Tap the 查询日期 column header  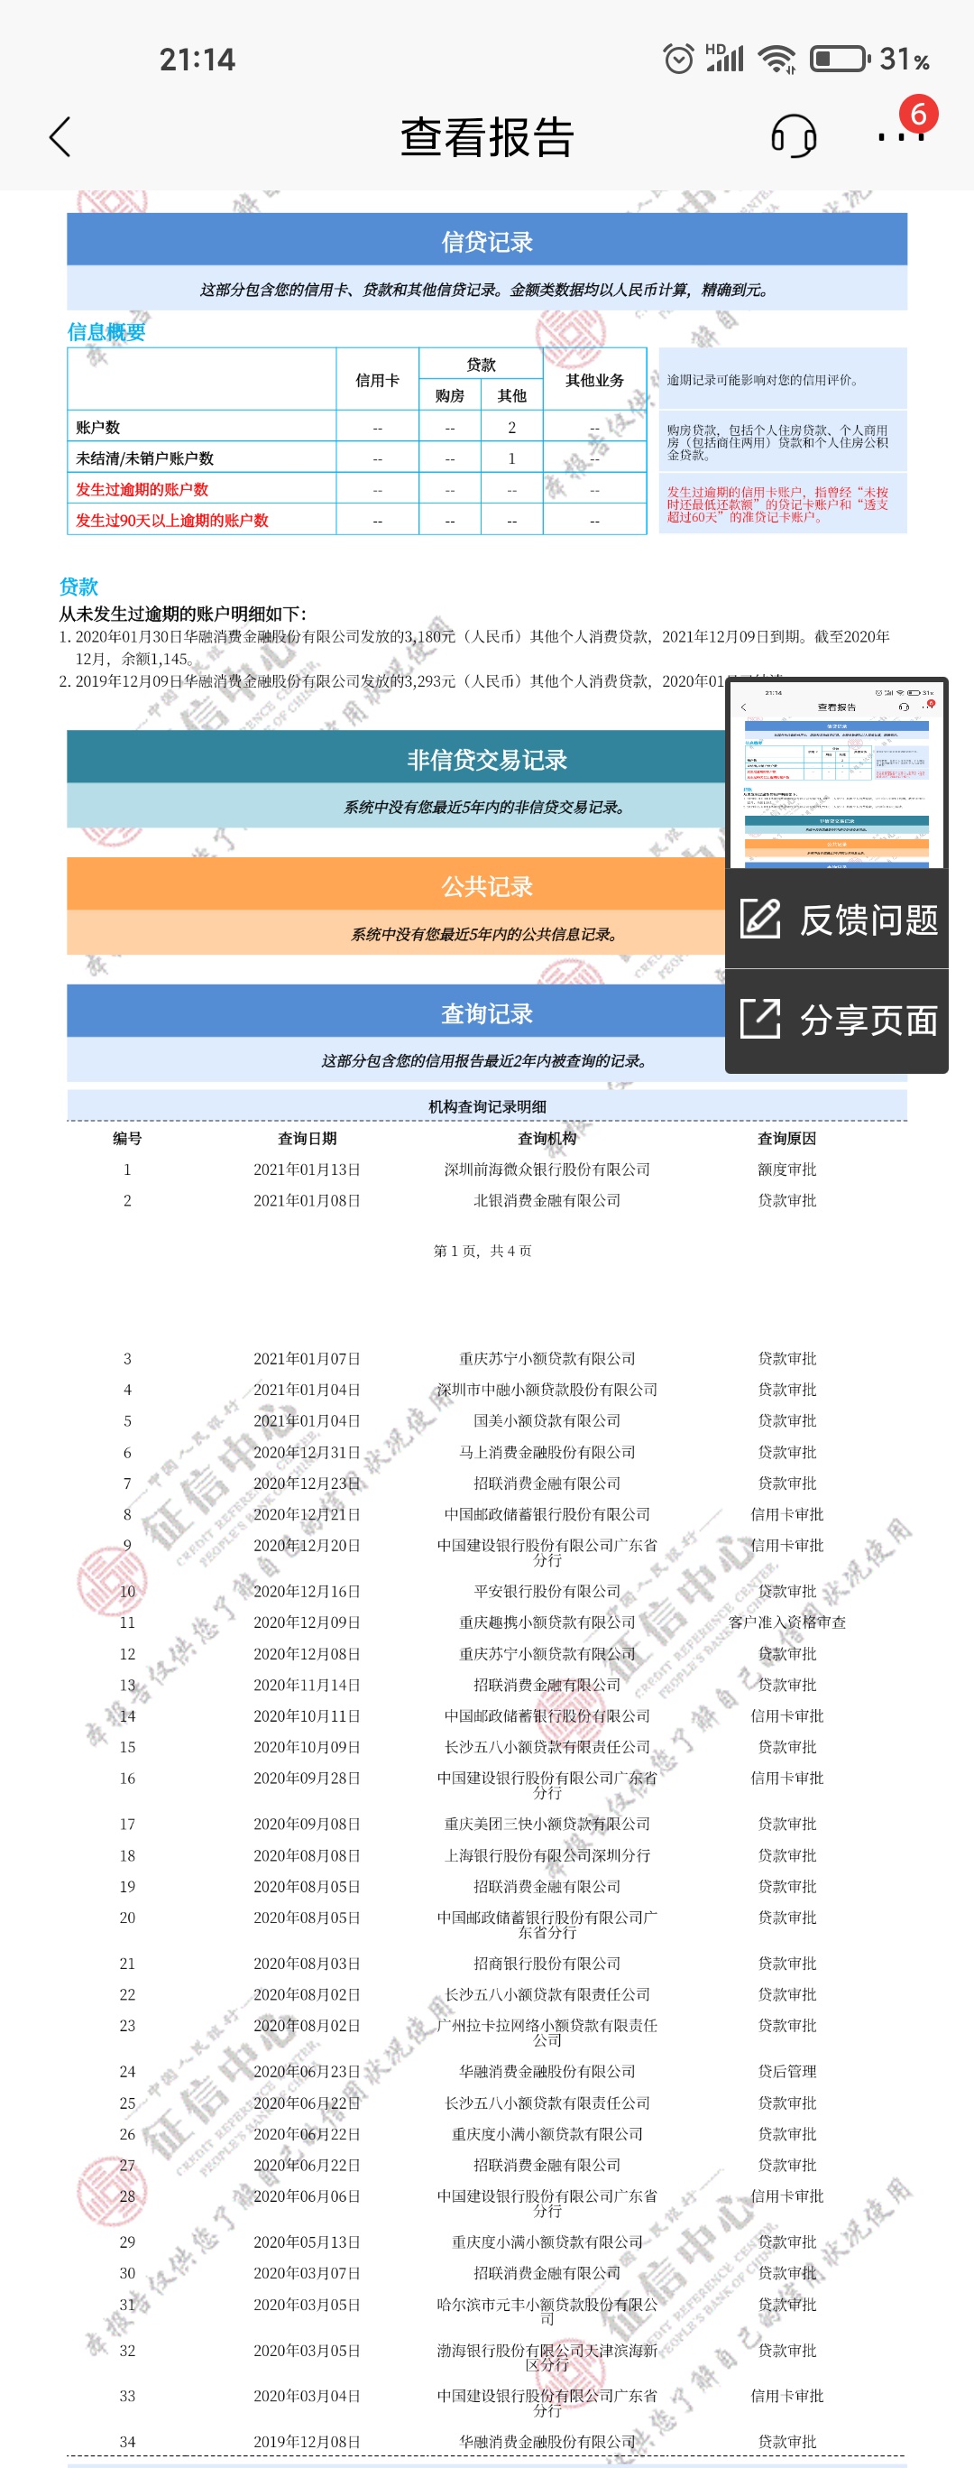[307, 1138]
